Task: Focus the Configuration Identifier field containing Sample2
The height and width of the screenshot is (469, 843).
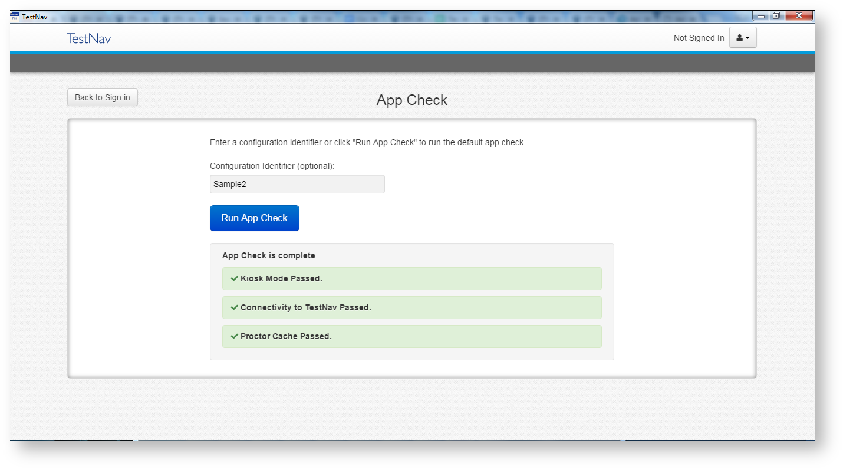Action: 297,184
